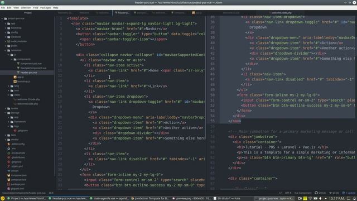The image size is (357, 201).
Task: Switch to Project Atom window in taskbar
Action: point(27,199)
